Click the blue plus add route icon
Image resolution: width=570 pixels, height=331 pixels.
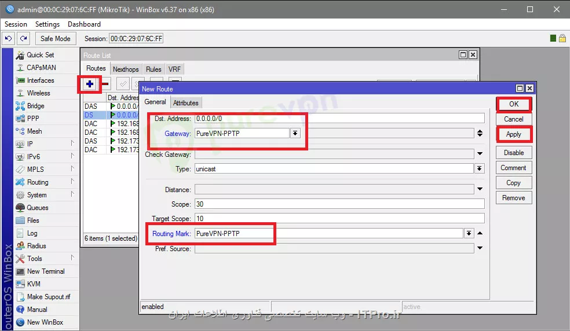tap(89, 84)
